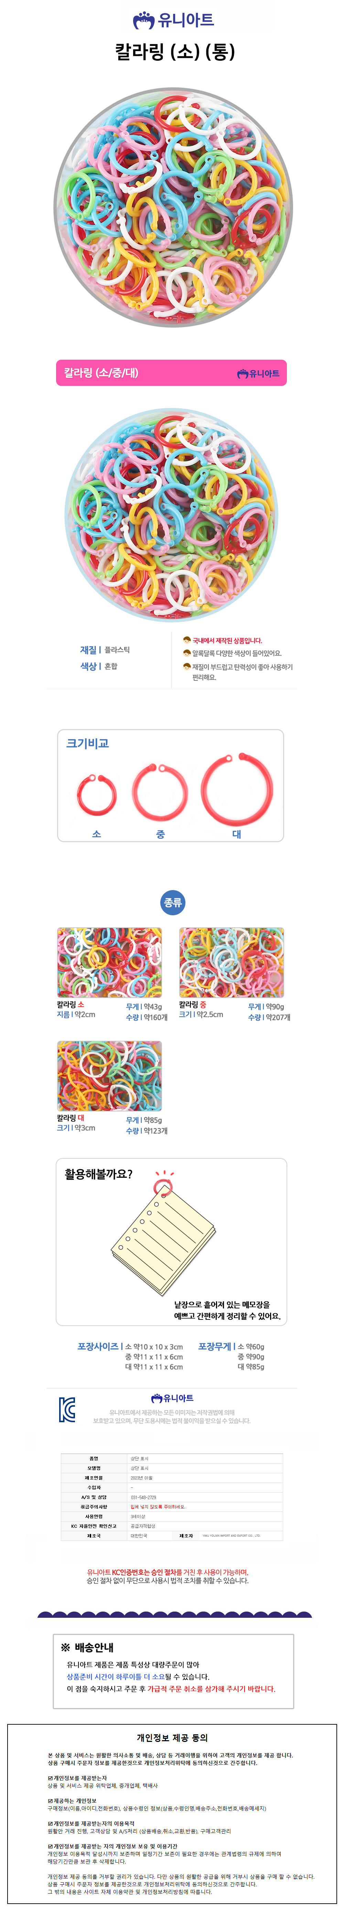Select the small red ring labeled 소
This screenshot has width=344, height=1914.
tap(96, 794)
